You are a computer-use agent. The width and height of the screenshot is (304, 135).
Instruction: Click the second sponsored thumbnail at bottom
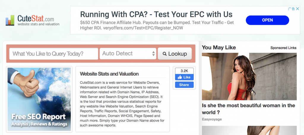tap(249, 130)
